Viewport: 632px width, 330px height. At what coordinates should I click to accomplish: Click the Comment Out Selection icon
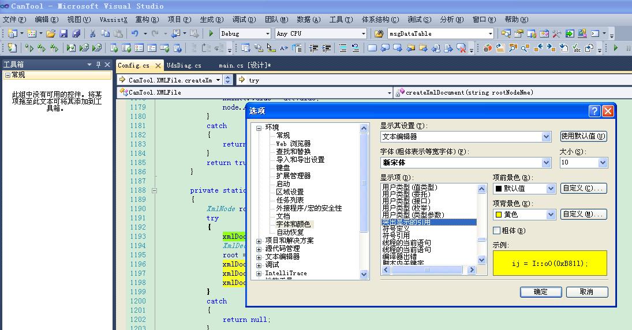[343, 48]
